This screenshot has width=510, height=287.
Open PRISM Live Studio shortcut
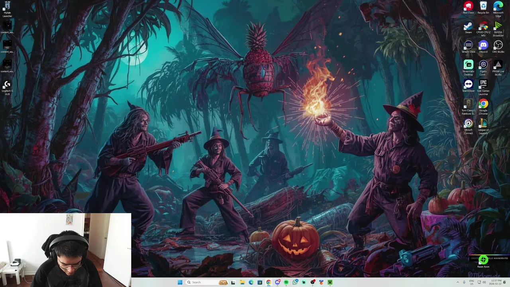(x=498, y=68)
